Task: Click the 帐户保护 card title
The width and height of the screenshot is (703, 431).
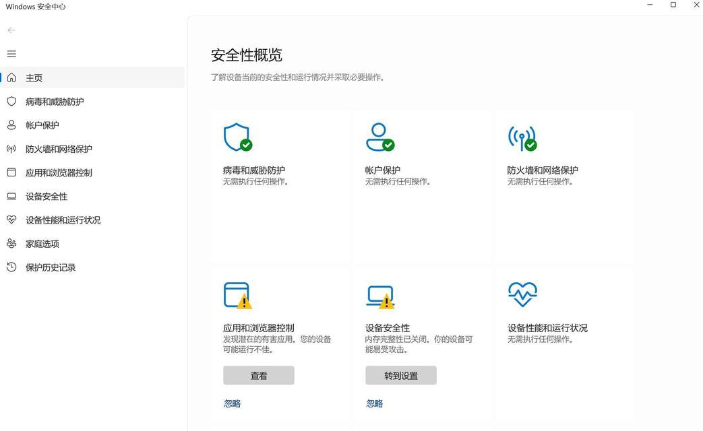Action: tap(382, 170)
